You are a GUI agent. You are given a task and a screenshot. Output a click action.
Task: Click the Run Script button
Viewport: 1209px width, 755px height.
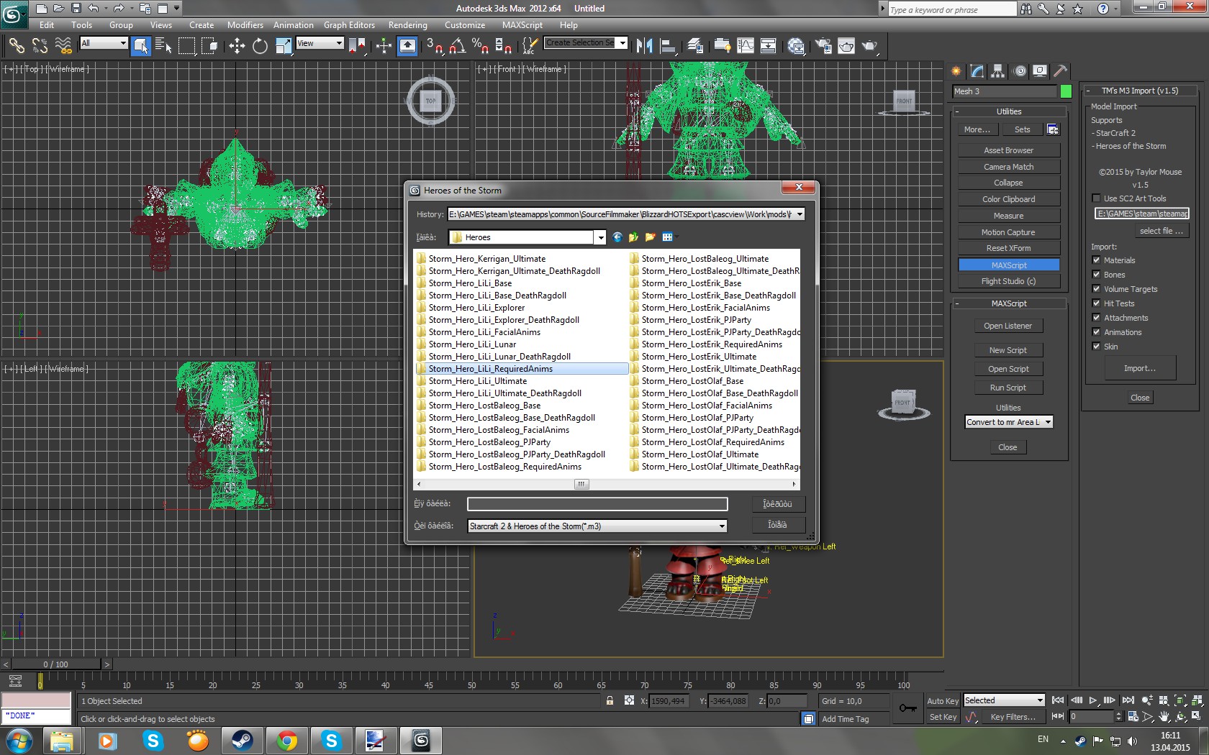pos(1007,388)
